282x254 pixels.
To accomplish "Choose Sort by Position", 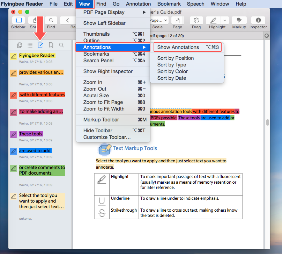I will [187, 58].
